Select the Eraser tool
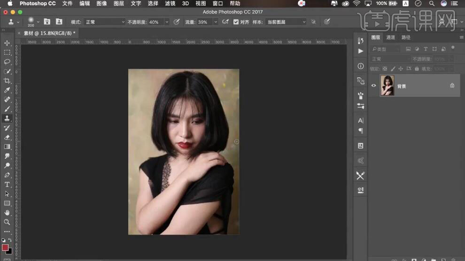Screen dimensions: 465x261 pos(7,137)
